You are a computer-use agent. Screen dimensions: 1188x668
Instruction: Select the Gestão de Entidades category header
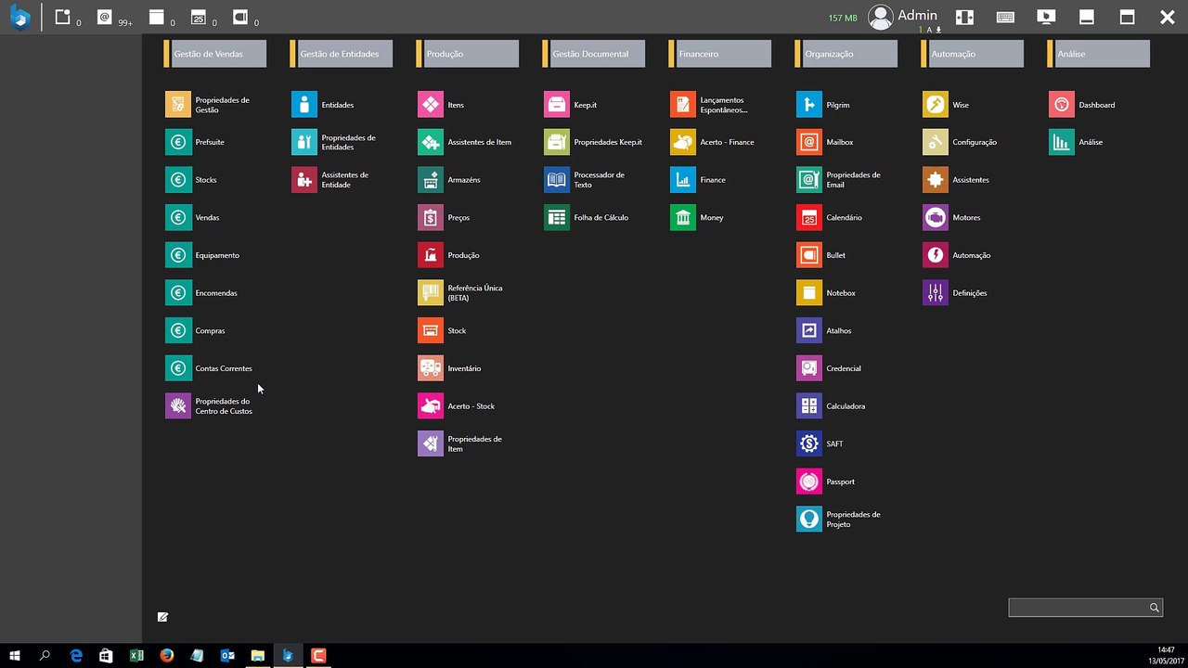point(342,54)
